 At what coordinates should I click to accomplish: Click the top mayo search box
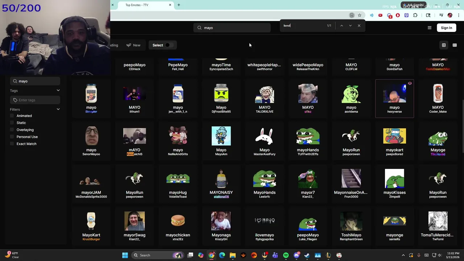coord(232,28)
